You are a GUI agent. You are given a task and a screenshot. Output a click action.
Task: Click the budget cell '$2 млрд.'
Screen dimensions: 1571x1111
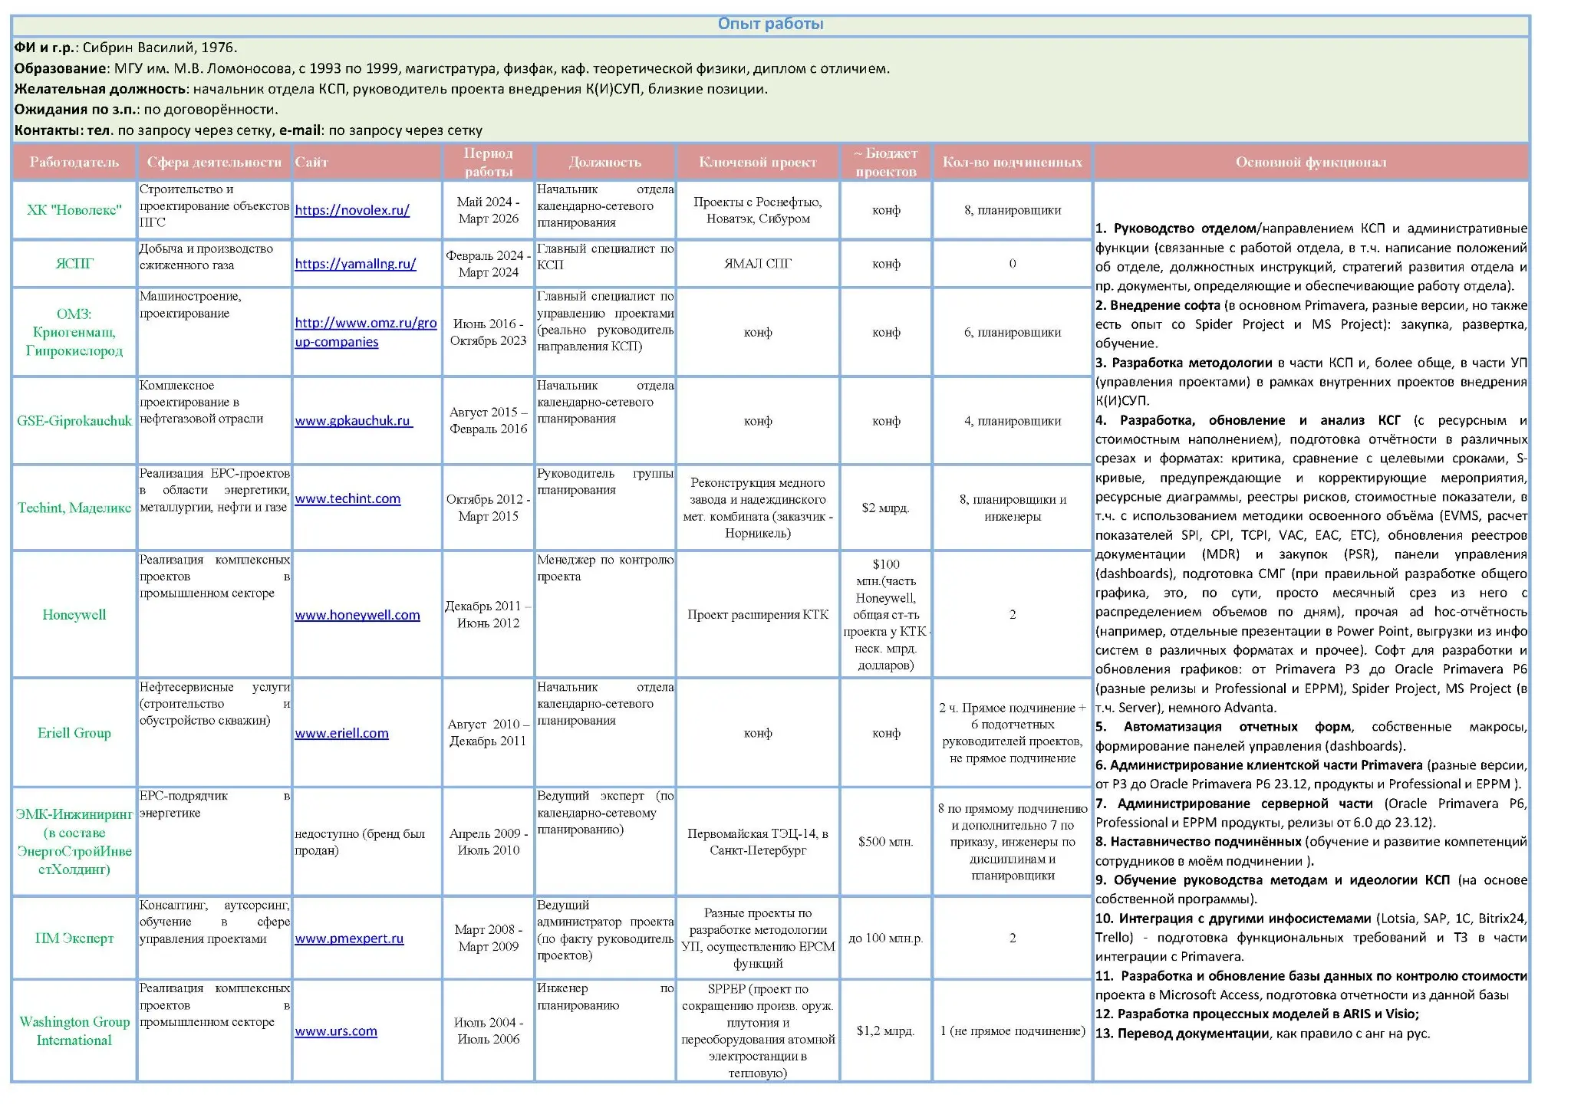coord(886,508)
